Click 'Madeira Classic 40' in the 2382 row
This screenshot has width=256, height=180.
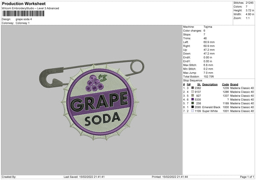(x=242, y=88)
